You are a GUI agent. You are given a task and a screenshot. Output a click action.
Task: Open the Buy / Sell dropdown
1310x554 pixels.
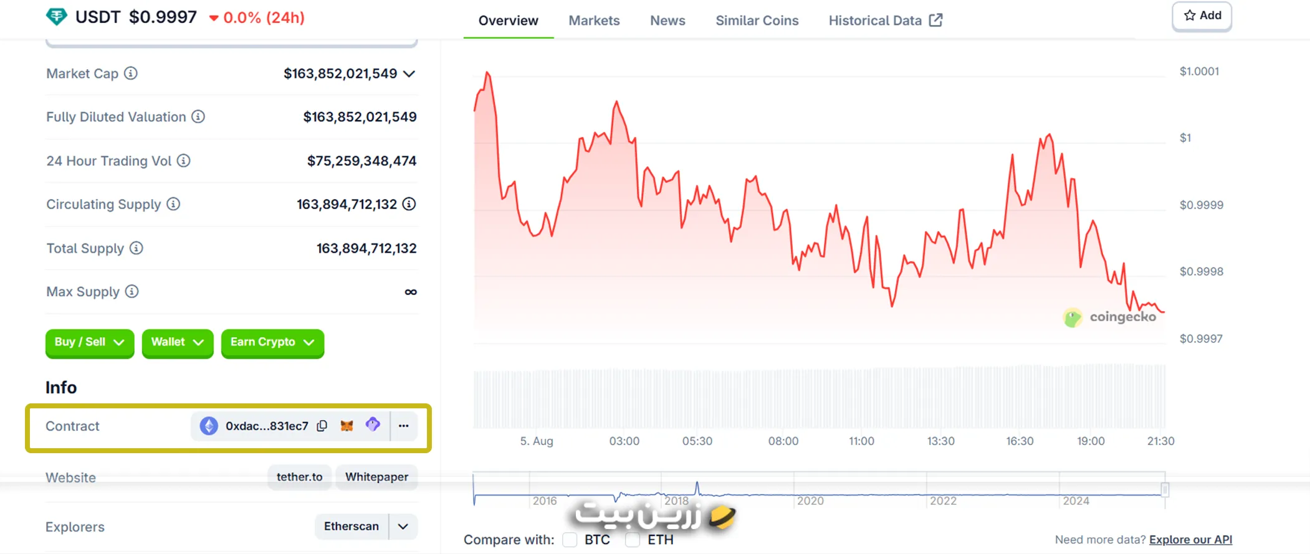(x=90, y=342)
